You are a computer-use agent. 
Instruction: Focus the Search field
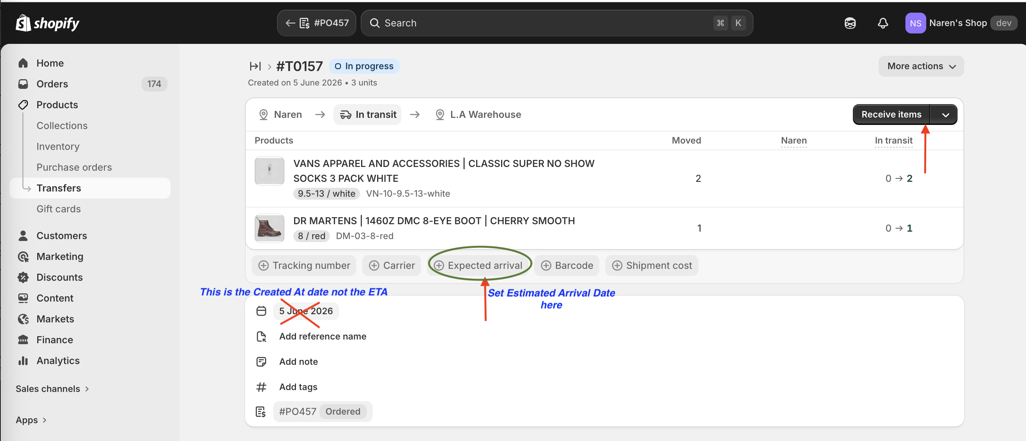point(557,23)
